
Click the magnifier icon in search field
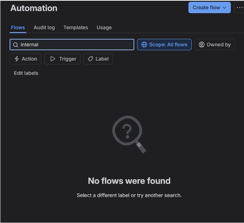click(x=16, y=45)
